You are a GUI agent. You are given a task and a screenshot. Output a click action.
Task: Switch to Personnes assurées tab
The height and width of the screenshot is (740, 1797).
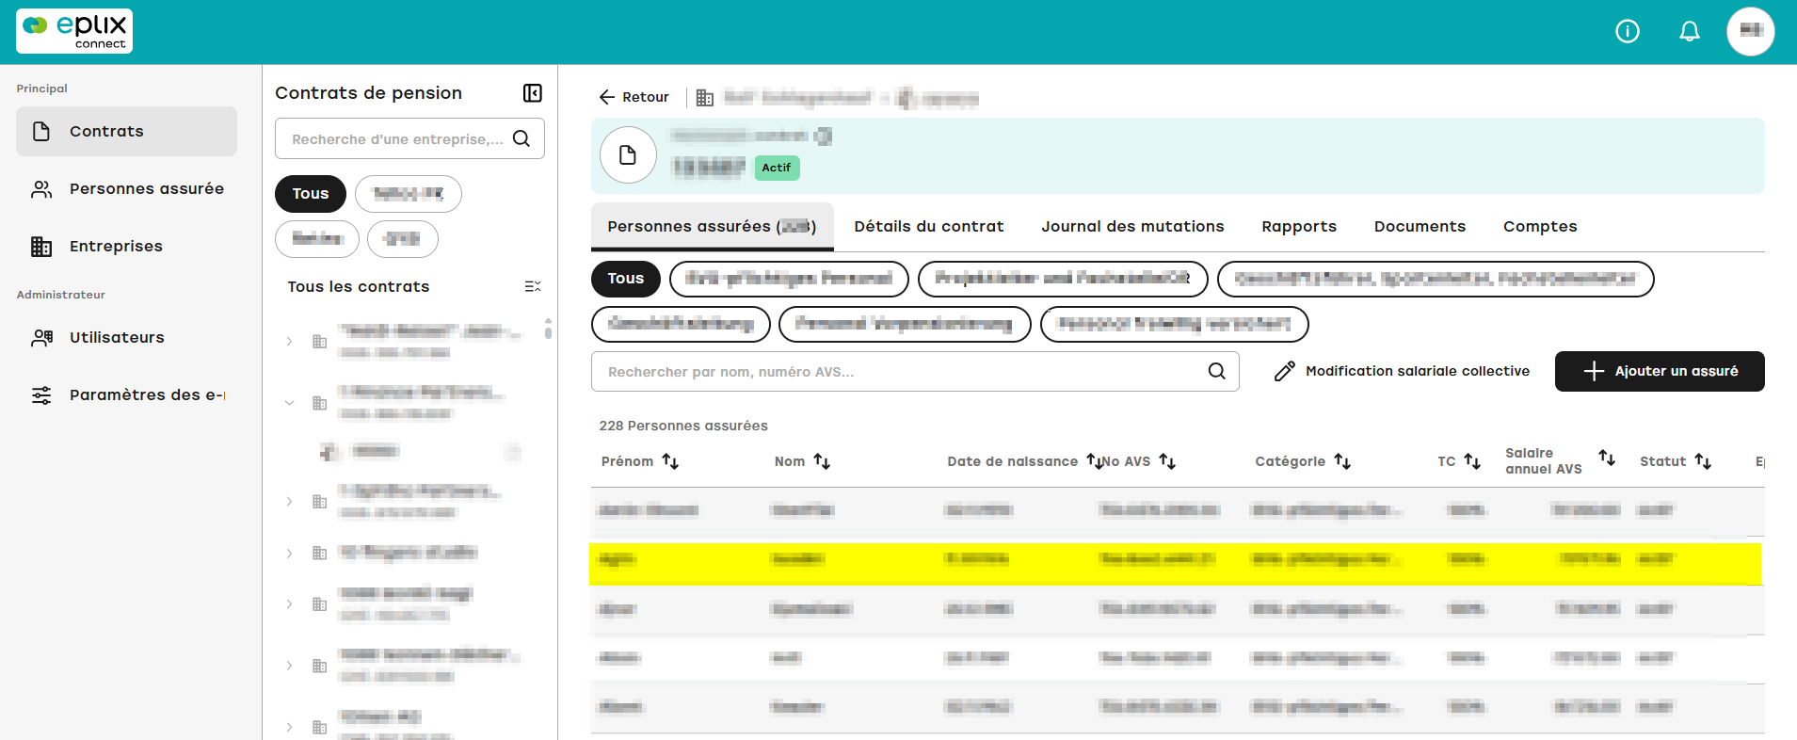tap(712, 227)
